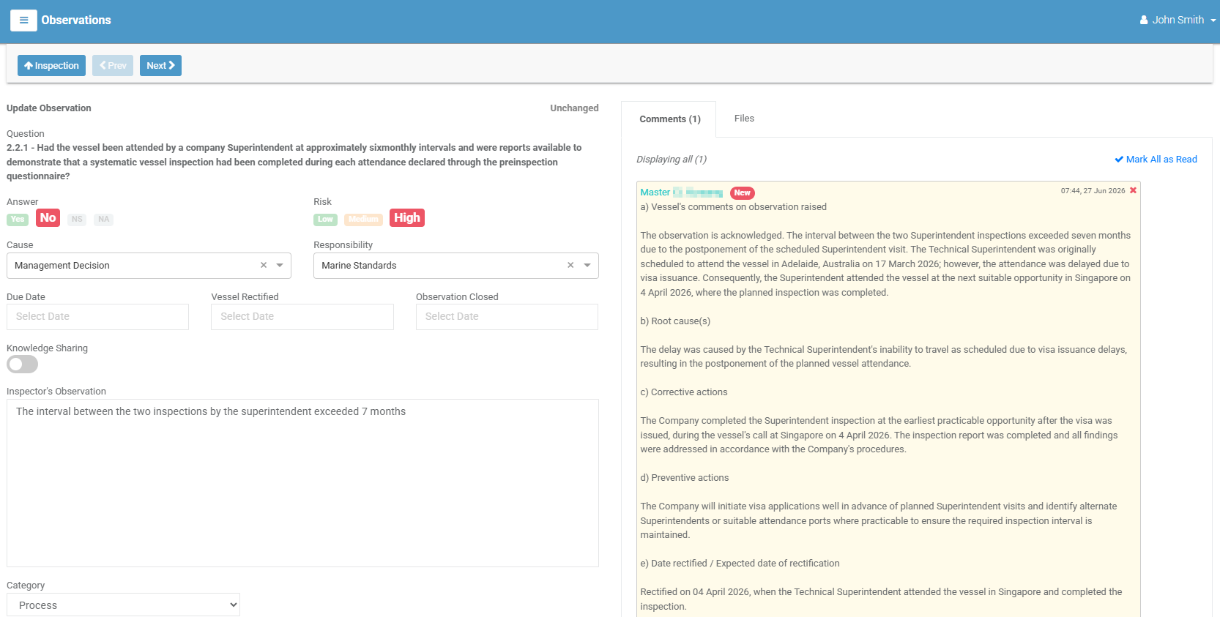
Task: Click Mark All as Read link
Action: [1156, 159]
